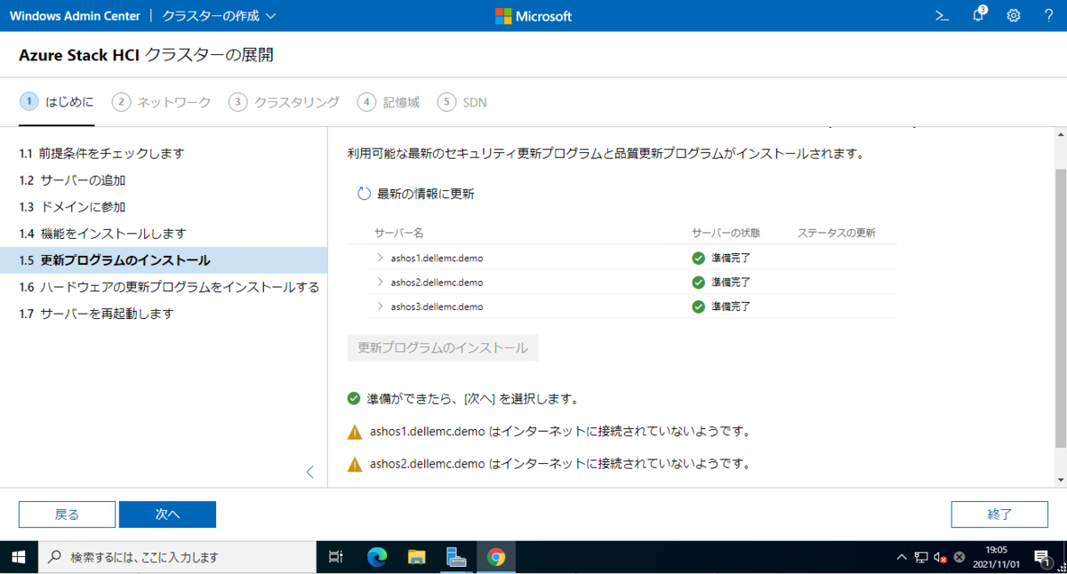Screen dimensions: 1067x574
Task: Sort by サーバーの状態 column header
Action: click(x=726, y=233)
